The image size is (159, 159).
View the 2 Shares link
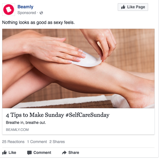pyautogui.click(x=57, y=142)
